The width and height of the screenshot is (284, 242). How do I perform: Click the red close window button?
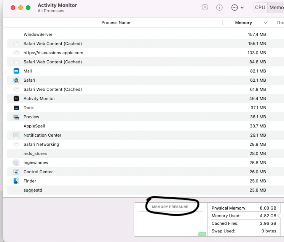click(13, 8)
